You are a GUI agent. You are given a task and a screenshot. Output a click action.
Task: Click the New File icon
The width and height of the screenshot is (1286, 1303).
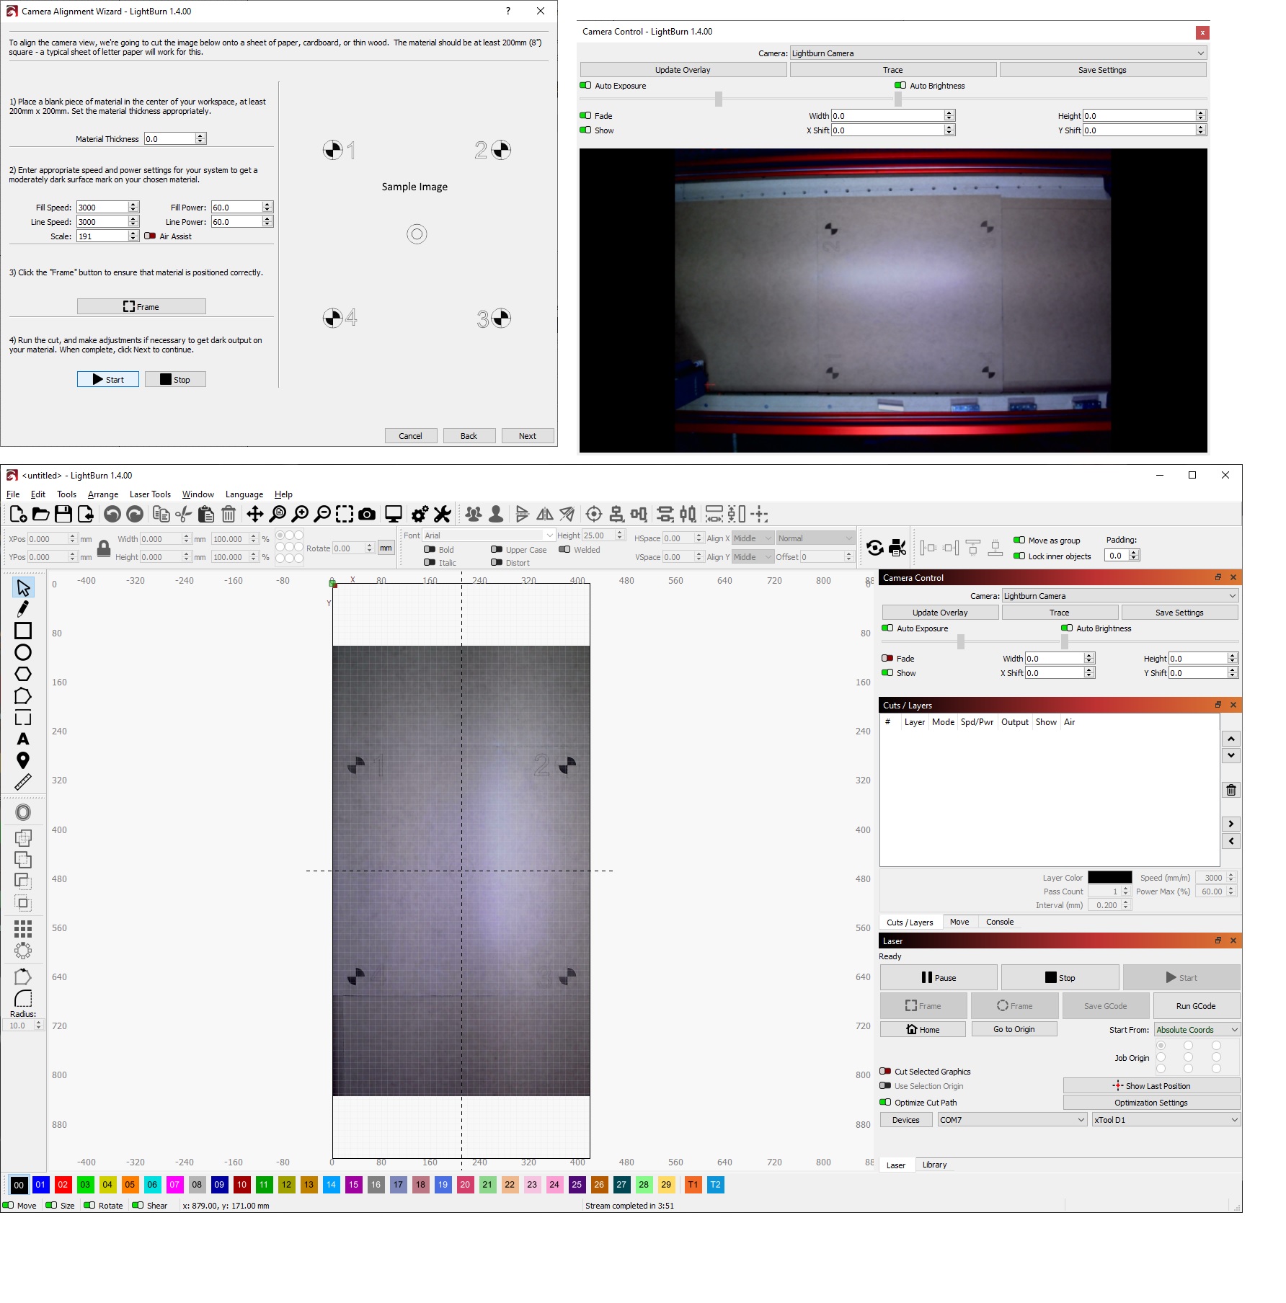(x=19, y=514)
